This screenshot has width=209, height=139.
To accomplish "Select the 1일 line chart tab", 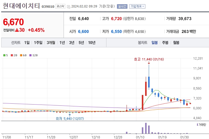I will (x=27, y=43).
